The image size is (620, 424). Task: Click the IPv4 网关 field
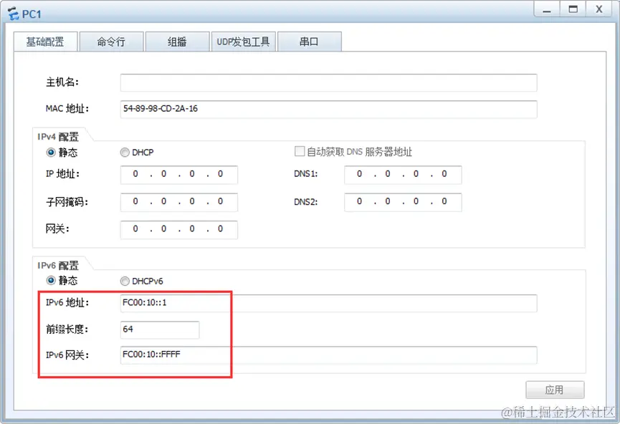179,230
